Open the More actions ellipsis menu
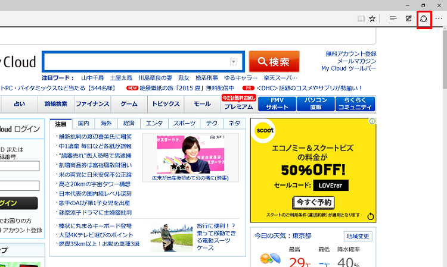Viewport: 447px width, 267px height. [439, 18]
